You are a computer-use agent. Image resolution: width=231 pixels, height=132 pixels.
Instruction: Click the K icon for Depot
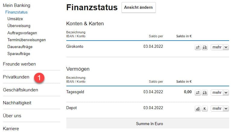click(x=205, y=109)
